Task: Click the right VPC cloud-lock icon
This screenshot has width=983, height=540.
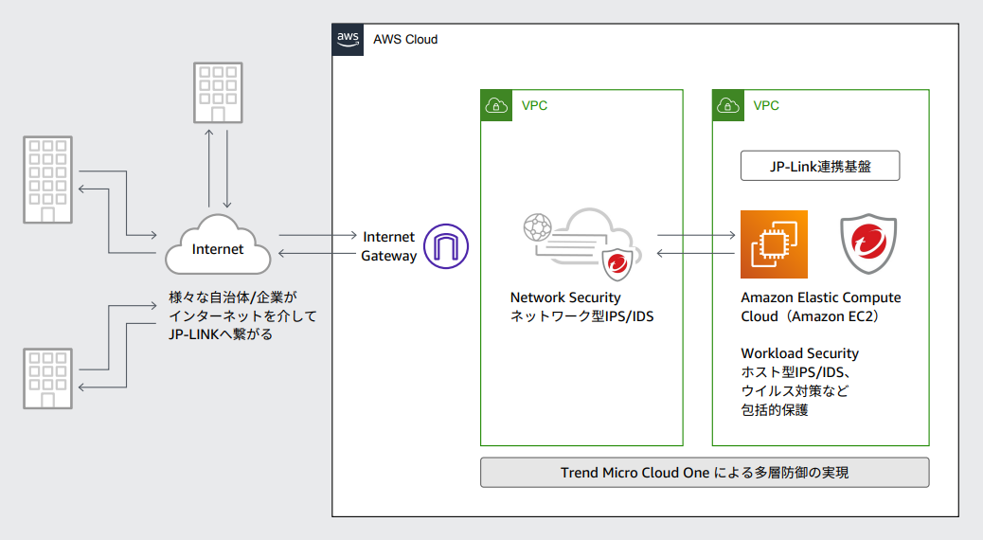Action: pyautogui.click(x=728, y=106)
